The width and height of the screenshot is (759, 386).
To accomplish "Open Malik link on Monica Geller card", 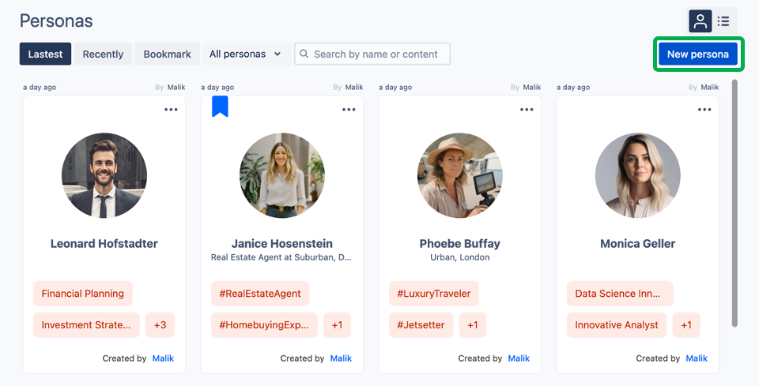I will tap(697, 358).
